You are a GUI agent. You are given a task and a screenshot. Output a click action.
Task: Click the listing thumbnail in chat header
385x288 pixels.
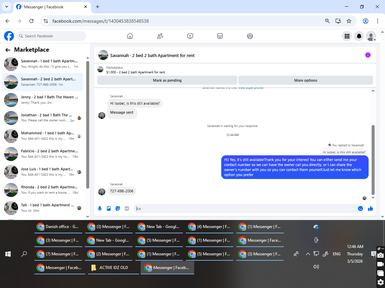pos(103,55)
